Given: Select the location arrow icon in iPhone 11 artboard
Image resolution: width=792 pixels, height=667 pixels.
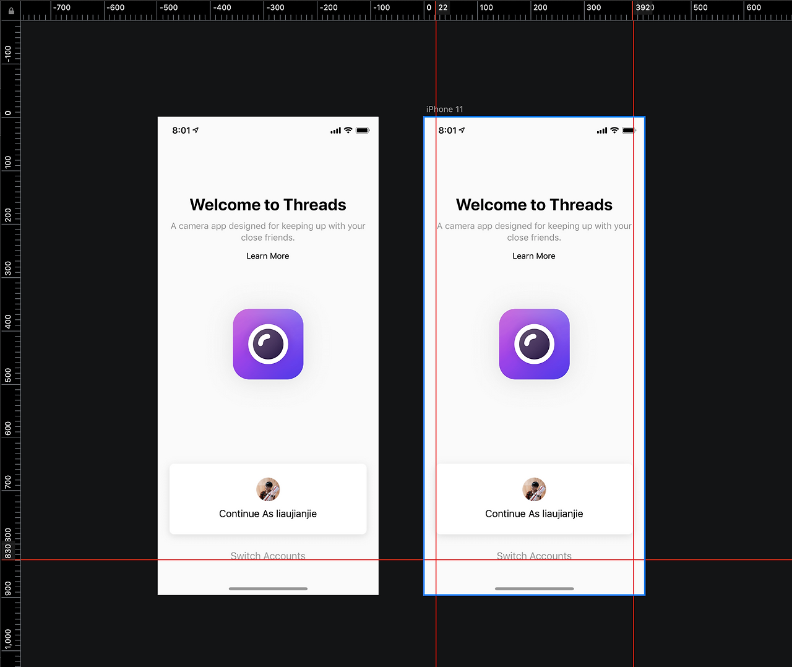Looking at the screenshot, I should point(462,130).
